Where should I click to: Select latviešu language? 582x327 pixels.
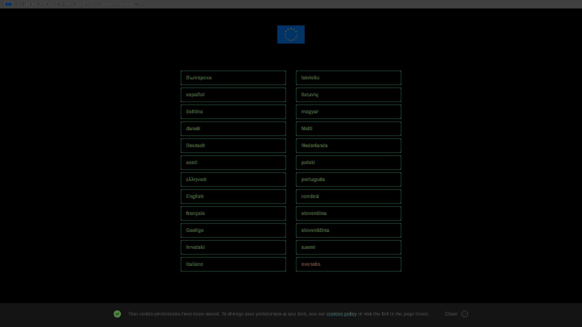click(349, 78)
